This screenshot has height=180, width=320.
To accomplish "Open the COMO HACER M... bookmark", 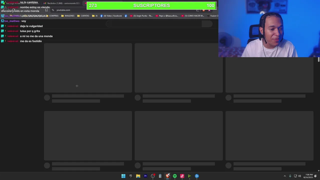I will pos(193,16).
